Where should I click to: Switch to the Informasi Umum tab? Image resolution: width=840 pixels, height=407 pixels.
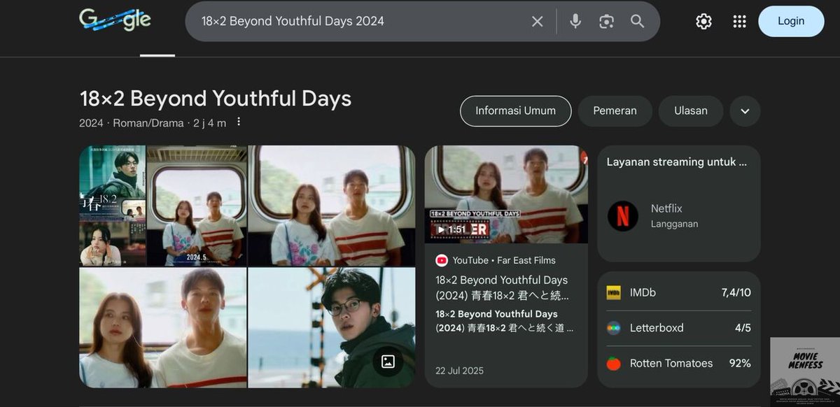click(515, 110)
